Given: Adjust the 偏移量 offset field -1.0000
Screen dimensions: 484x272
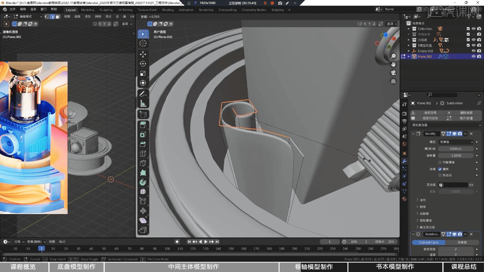Looking at the screenshot, I should coord(456,156).
